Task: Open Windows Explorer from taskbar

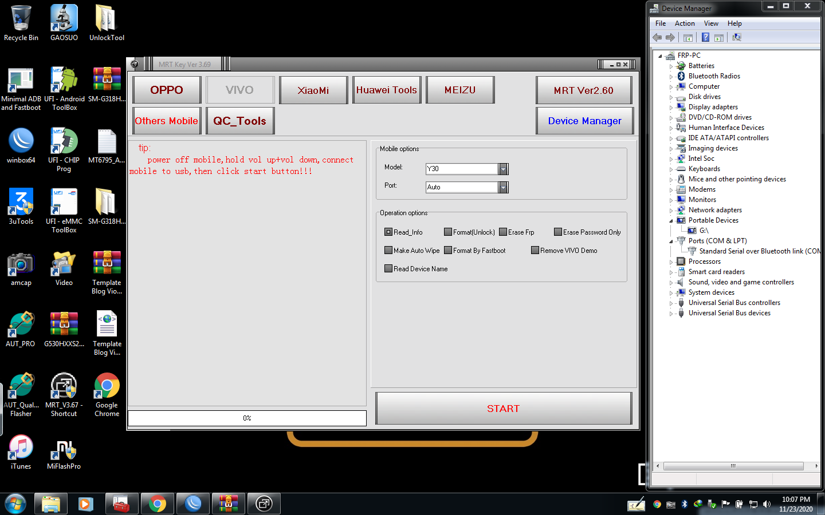Action: coord(51,504)
